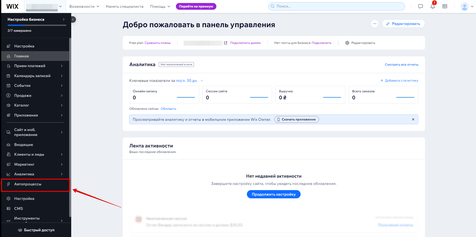Open the Возможности dropdown menu

click(x=84, y=6)
